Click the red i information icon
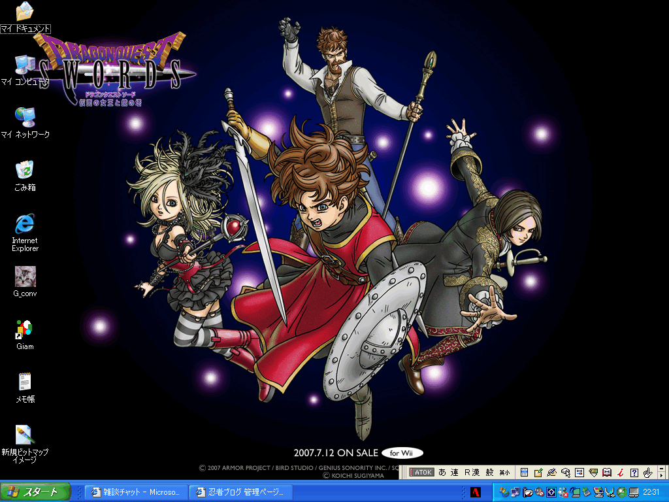This screenshot has height=502, width=669. 621,473
